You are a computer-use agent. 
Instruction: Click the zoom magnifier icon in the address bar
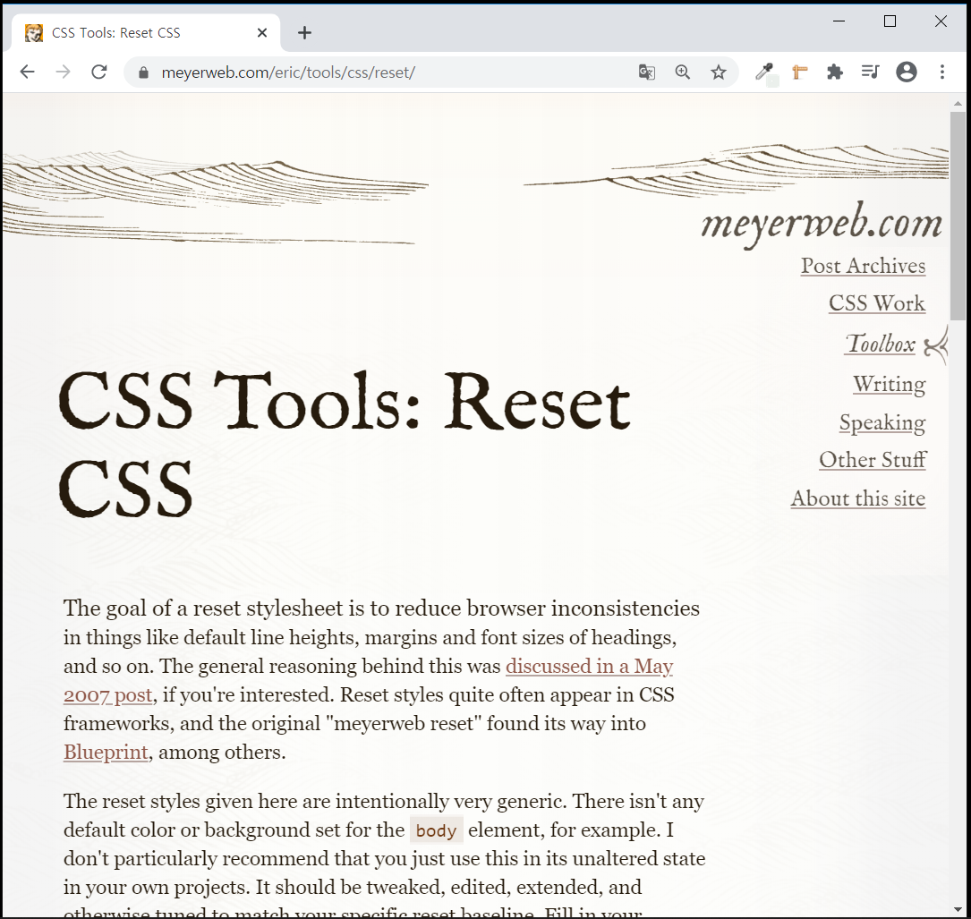click(683, 72)
